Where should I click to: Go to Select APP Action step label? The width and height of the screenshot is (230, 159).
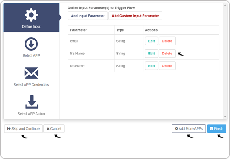point(31,114)
